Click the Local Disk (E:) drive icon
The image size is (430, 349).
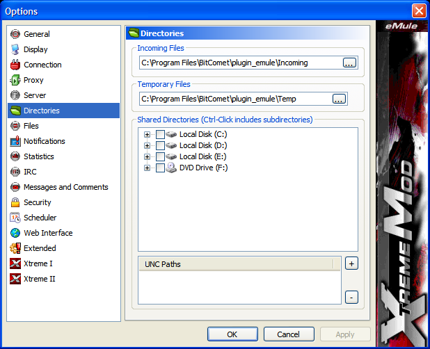tap(171, 156)
